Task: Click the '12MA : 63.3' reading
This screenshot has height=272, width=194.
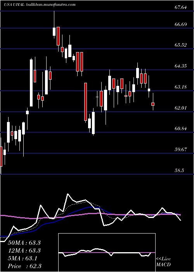Action: coord(24,251)
